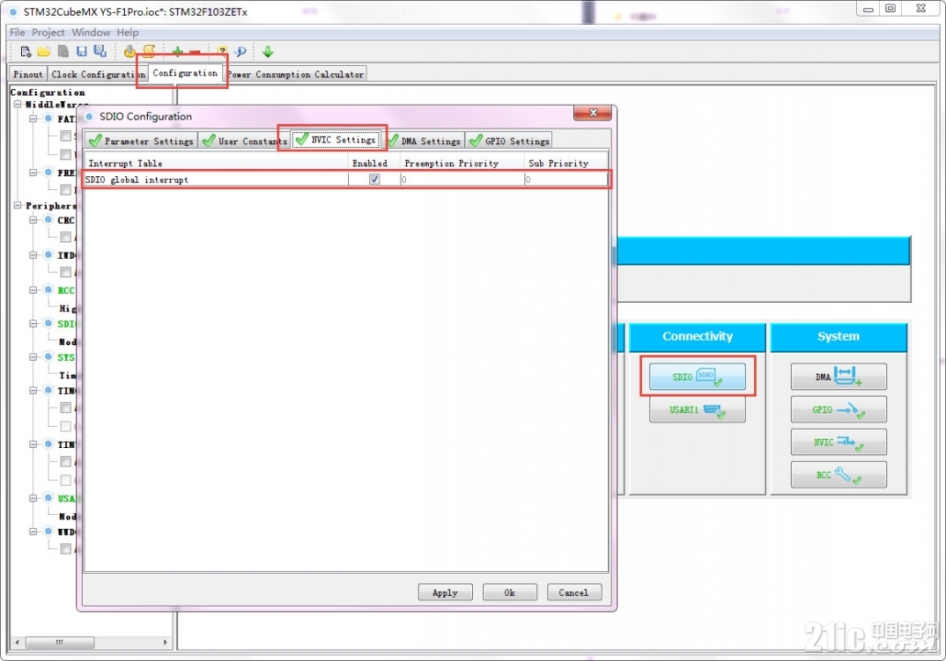The height and width of the screenshot is (661, 946).
Task: Click the Save As double-floppy icon
Action: point(100,51)
